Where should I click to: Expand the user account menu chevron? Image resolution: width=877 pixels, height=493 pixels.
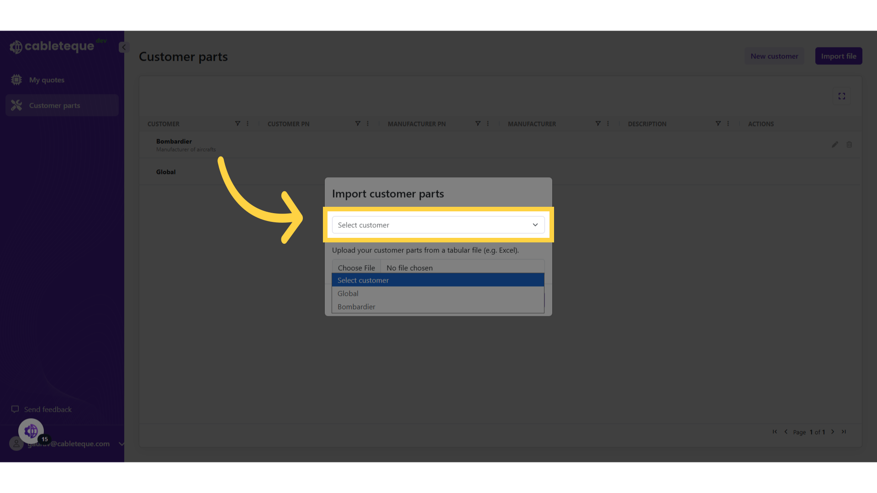121,444
